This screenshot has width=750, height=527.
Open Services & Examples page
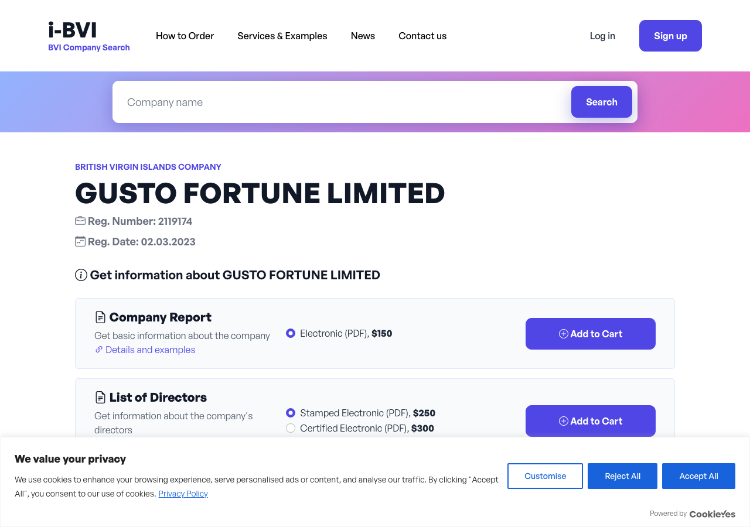pos(282,36)
